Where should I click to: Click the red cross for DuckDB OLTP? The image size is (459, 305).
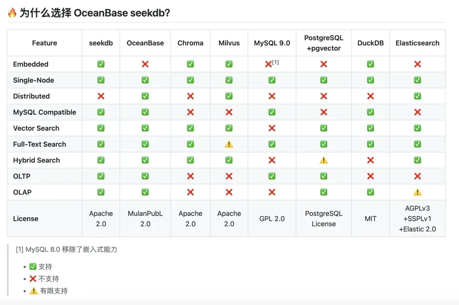pyautogui.click(x=371, y=176)
